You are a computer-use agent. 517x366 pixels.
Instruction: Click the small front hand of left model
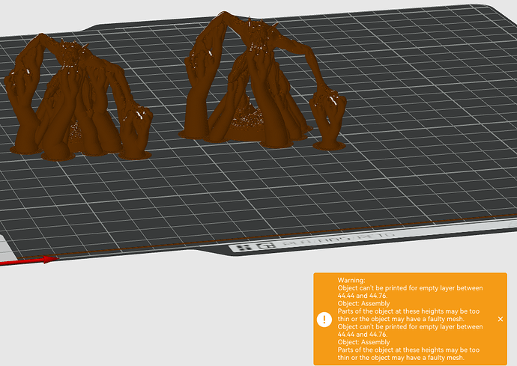point(136,133)
